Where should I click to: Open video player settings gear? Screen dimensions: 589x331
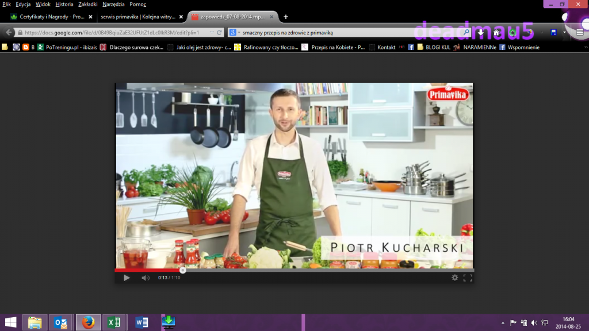(455, 278)
